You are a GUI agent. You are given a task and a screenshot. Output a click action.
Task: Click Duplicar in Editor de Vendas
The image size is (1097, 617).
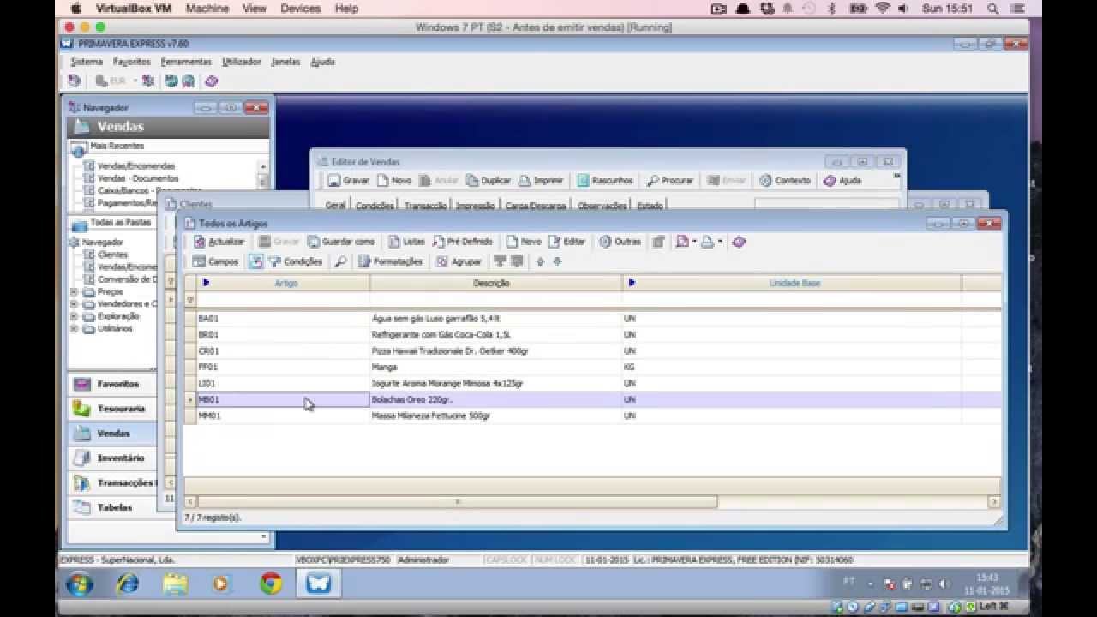489,181
